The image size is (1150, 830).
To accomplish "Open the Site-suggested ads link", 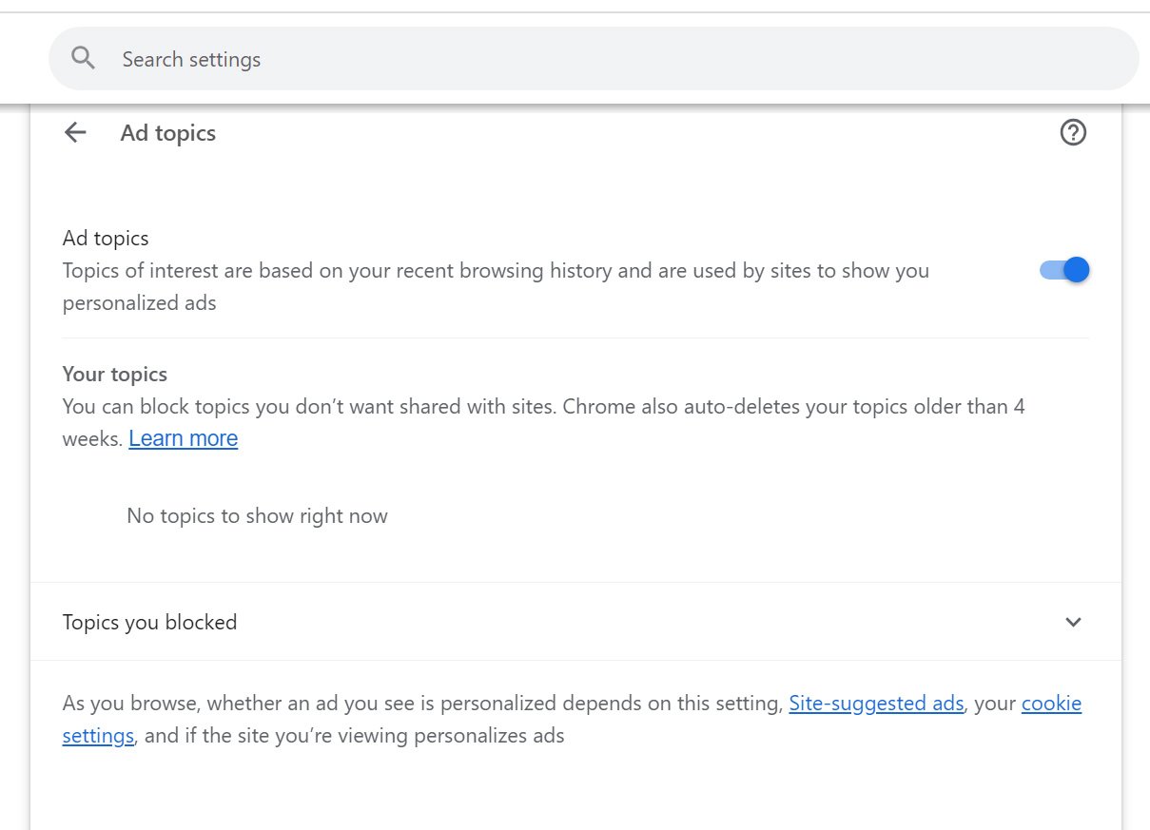I will 876,705.
